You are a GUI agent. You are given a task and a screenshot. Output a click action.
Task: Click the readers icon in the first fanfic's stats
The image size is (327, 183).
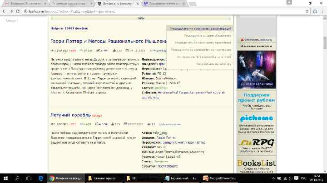click(x=98, y=51)
